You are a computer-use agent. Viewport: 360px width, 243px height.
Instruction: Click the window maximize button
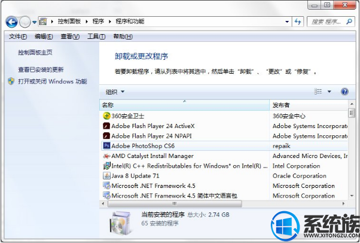point(327,5)
